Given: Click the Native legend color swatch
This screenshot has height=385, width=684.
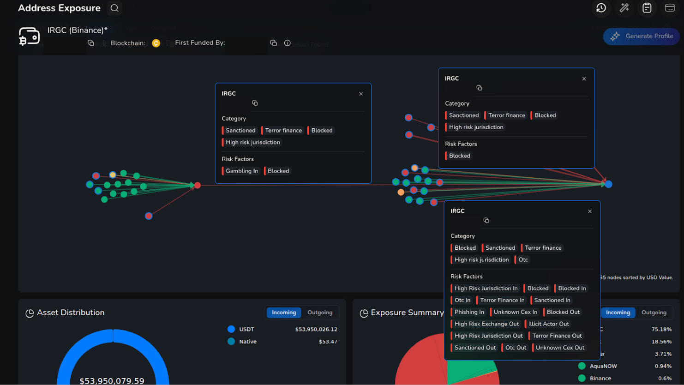Looking at the screenshot, I should tap(231, 342).
